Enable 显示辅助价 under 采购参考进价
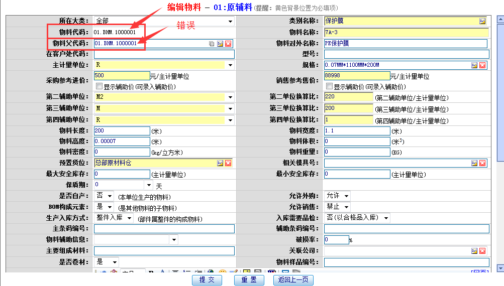 [99, 86]
